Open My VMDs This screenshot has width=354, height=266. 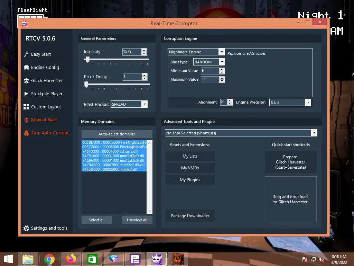[190, 168]
